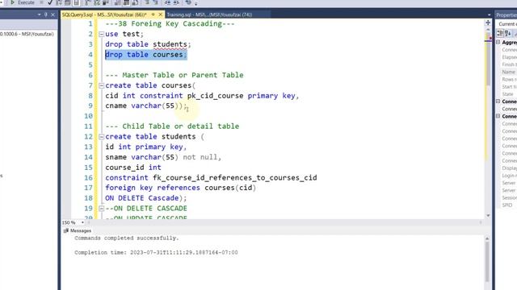This screenshot has width=517, height=290.
Task: Click the Properties panel title
Action: 506,14
